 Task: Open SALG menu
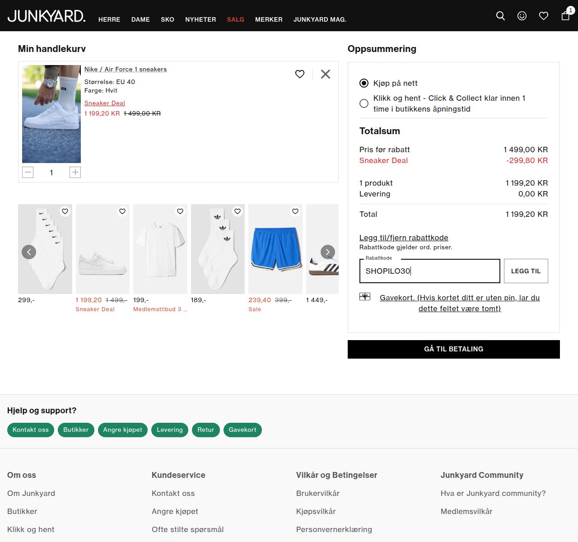(x=236, y=19)
